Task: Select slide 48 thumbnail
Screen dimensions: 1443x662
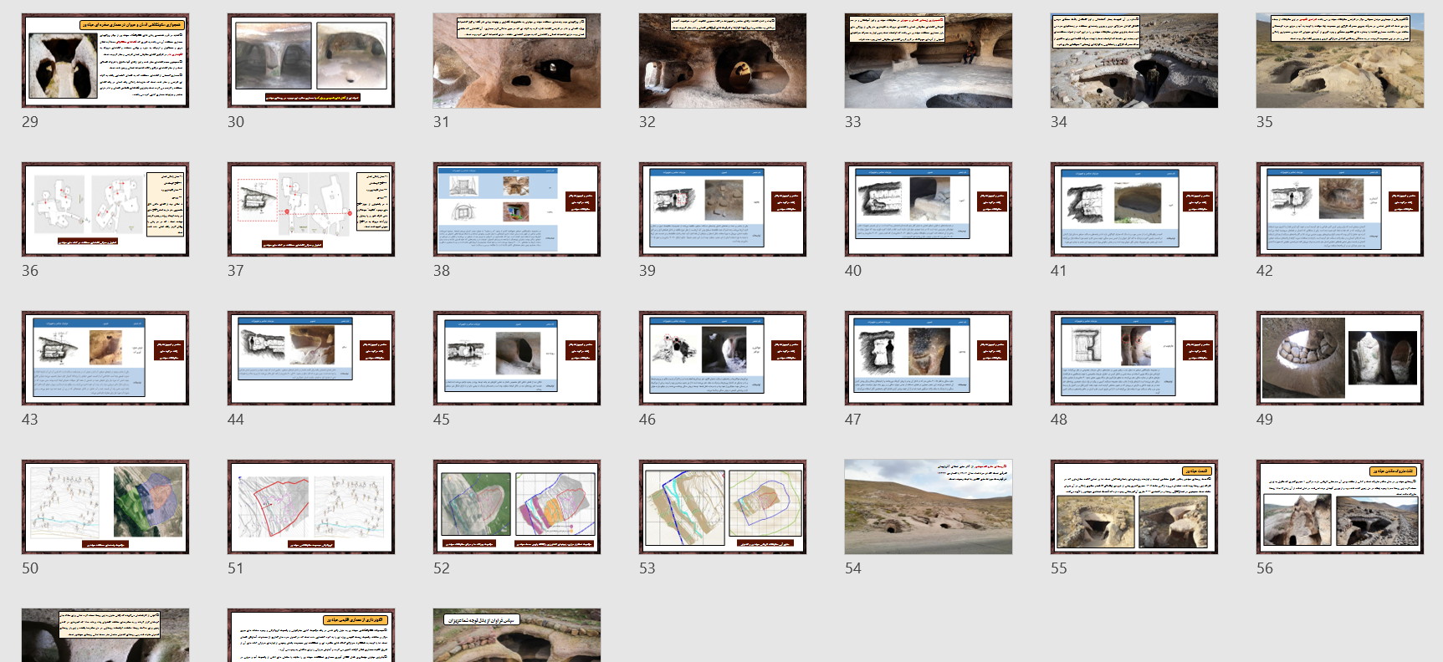Action: tap(1134, 358)
